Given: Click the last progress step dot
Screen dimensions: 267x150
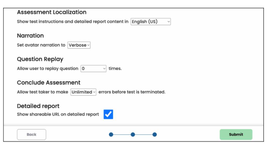Looking at the screenshot, I should pos(155,135).
